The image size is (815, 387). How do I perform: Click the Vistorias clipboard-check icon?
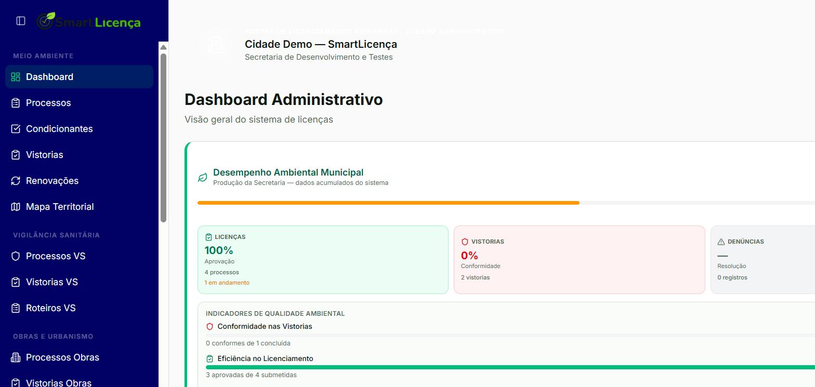pyautogui.click(x=16, y=155)
